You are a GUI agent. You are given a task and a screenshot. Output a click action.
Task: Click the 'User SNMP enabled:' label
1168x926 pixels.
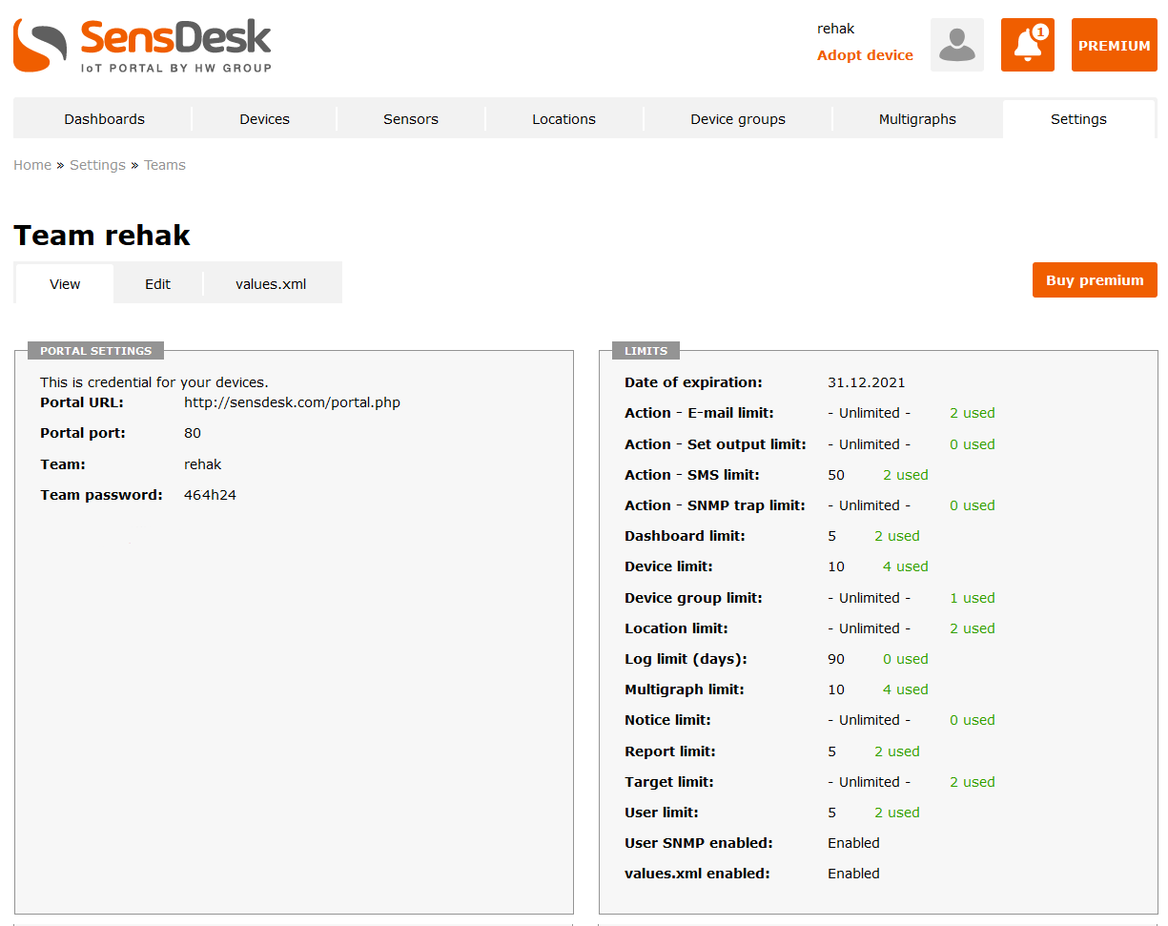[x=699, y=843]
